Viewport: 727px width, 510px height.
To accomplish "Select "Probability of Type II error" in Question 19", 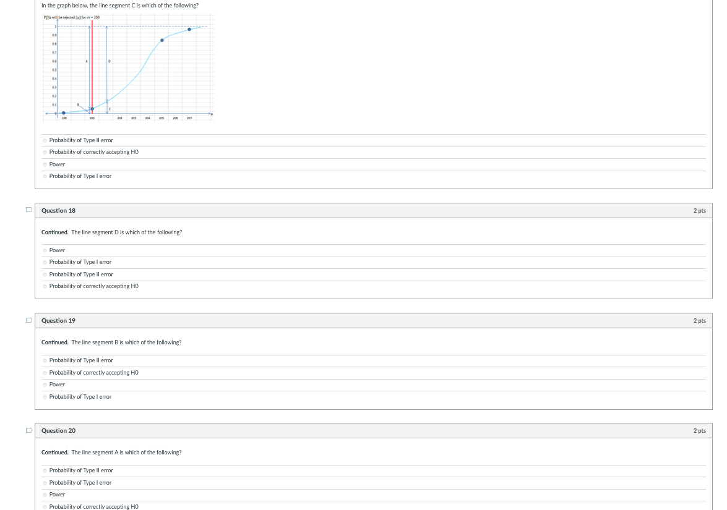I will (45, 360).
